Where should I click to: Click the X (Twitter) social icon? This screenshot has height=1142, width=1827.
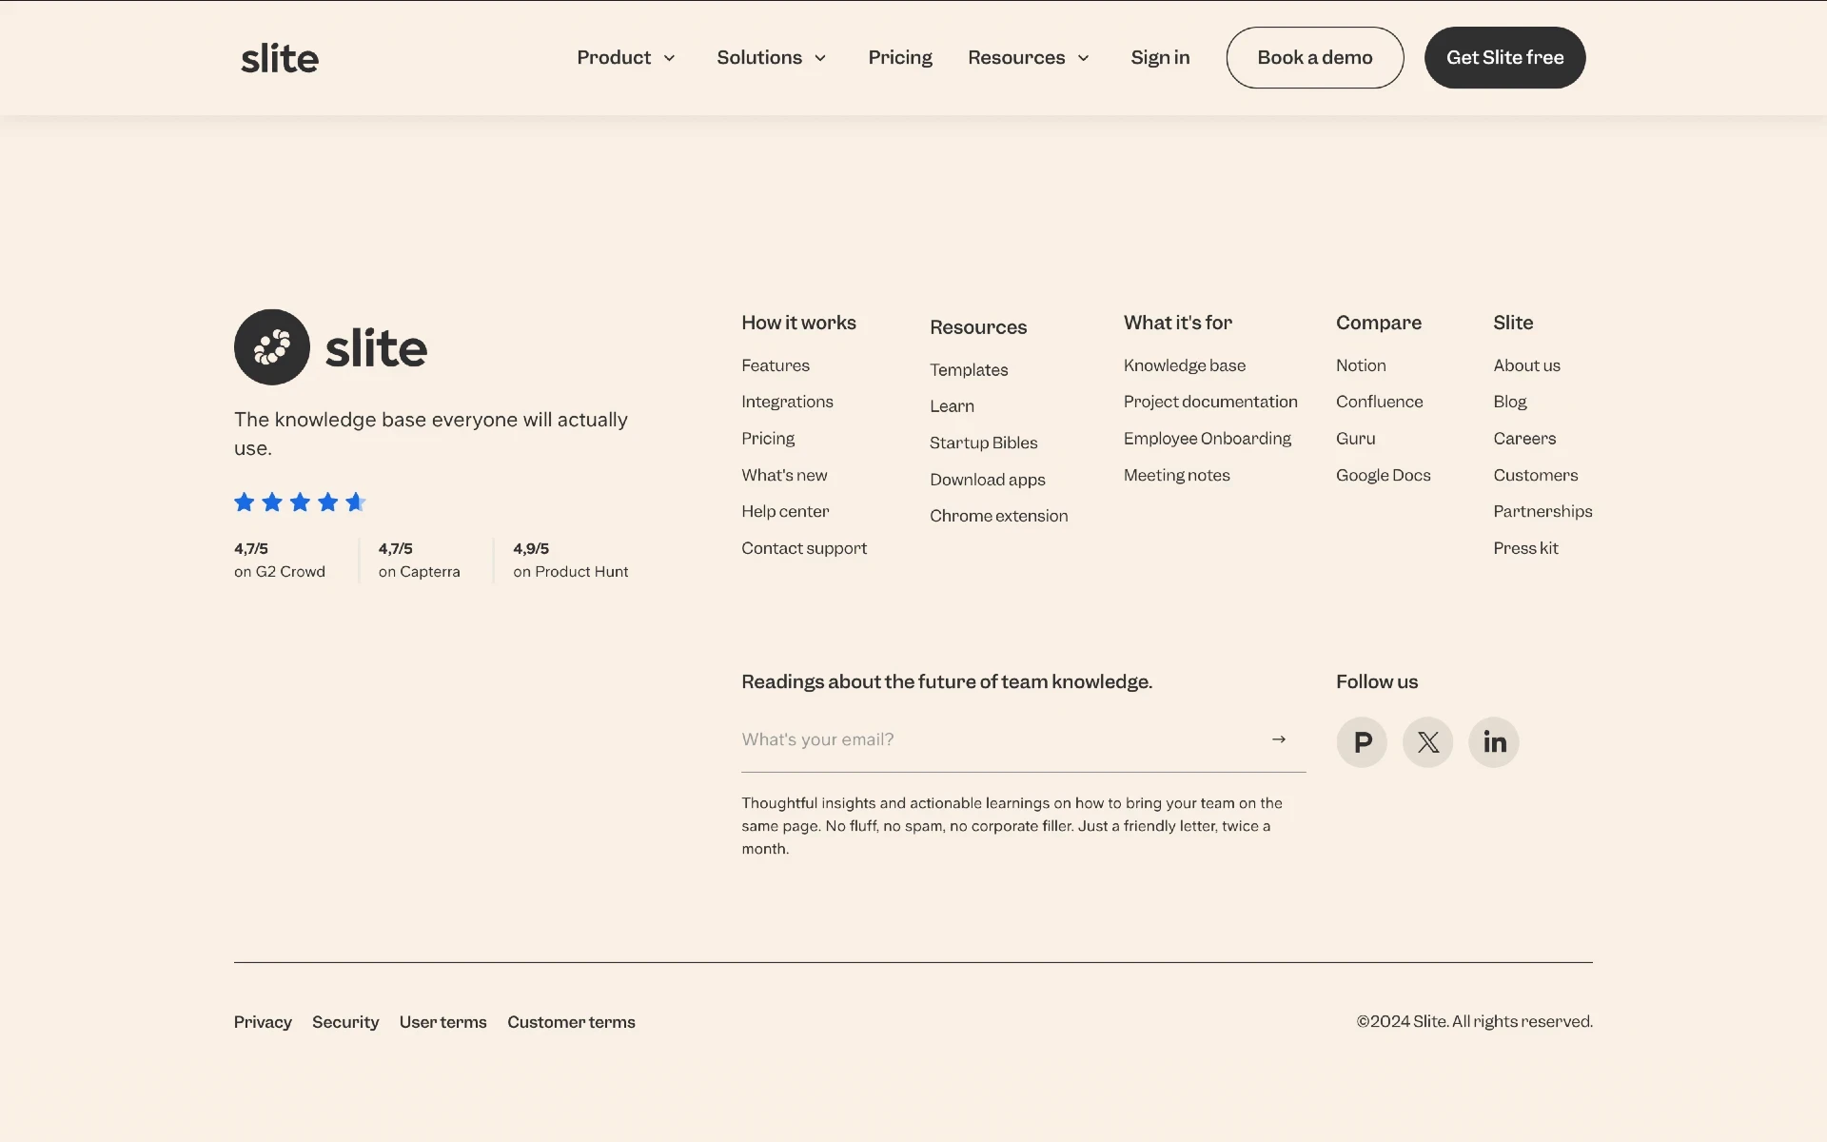point(1427,742)
